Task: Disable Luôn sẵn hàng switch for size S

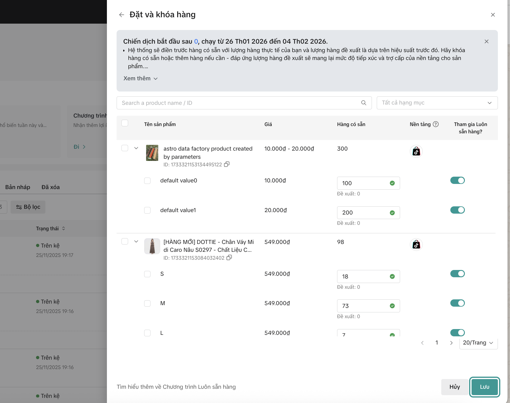Action: [x=457, y=274]
